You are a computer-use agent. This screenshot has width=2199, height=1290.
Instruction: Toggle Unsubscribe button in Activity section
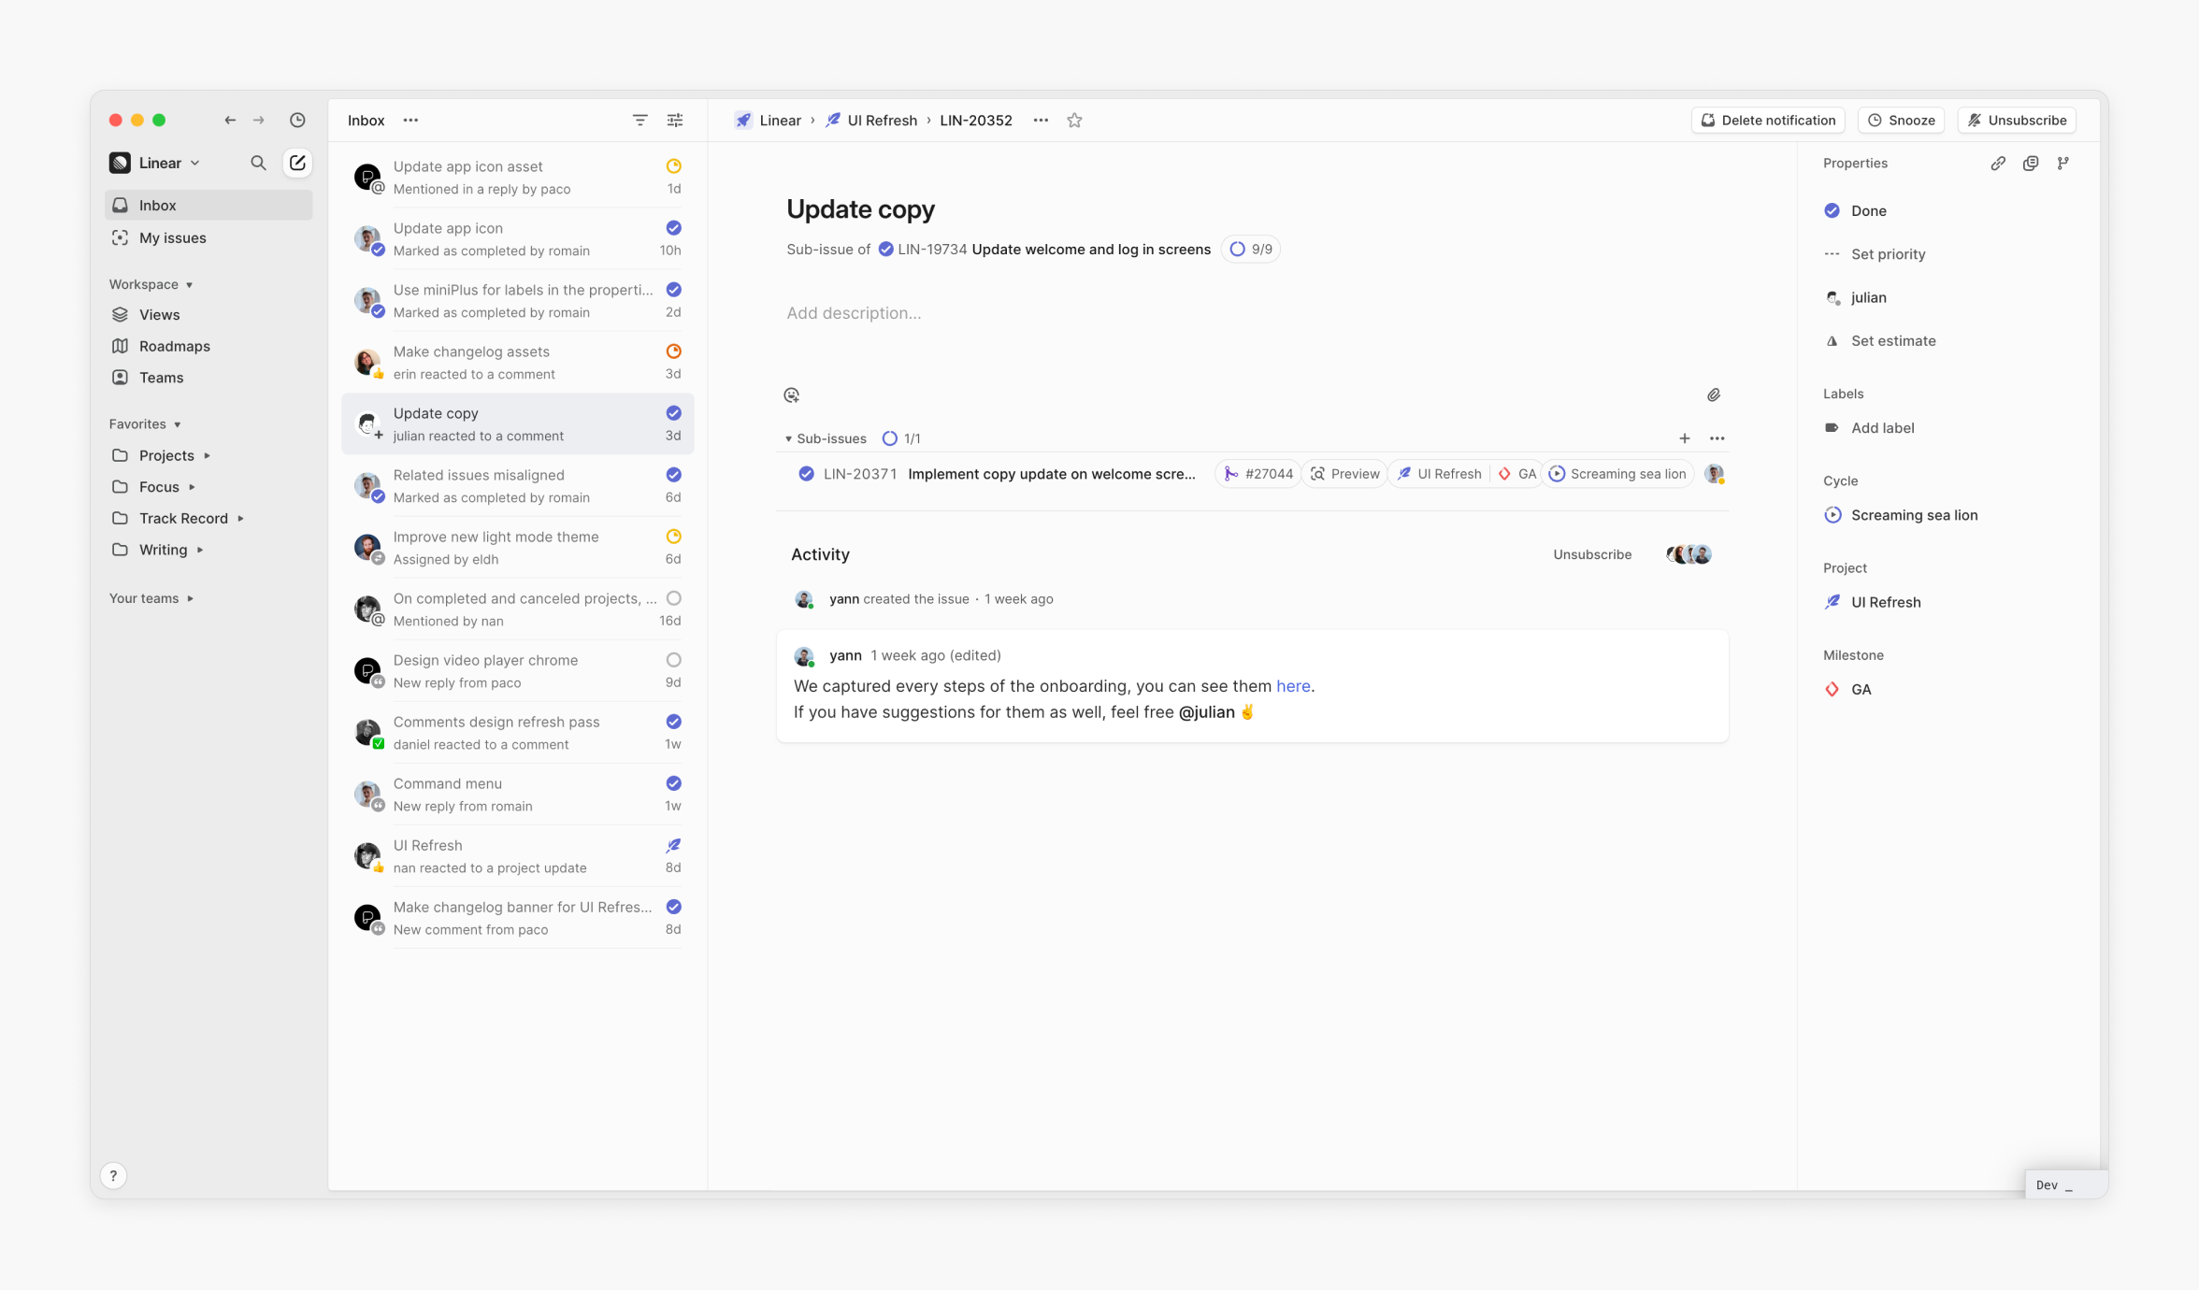pos(1591,552)
